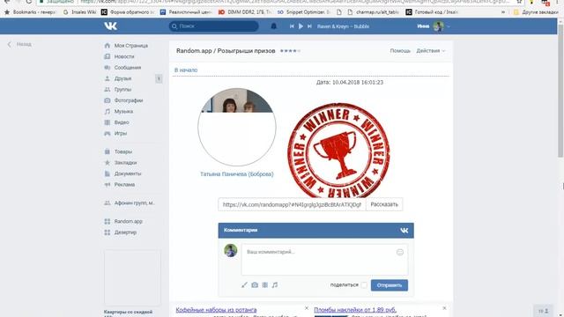Click the Рассказать button

(384, 204)
